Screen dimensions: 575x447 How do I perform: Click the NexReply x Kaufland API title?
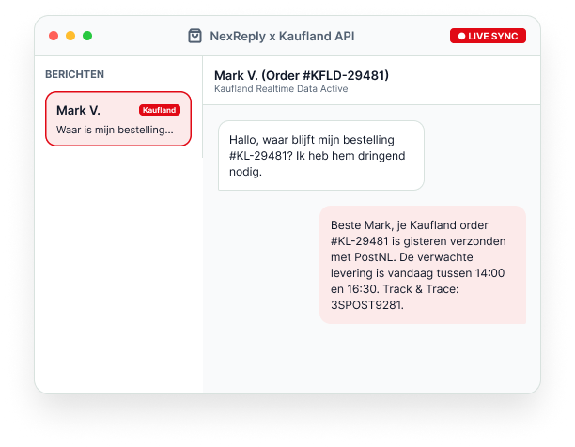[x=282, y=36]
